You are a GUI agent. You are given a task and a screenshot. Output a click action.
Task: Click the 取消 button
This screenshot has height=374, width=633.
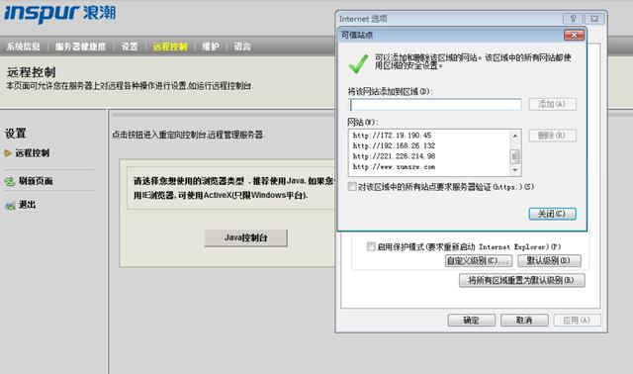click(524, 321)
